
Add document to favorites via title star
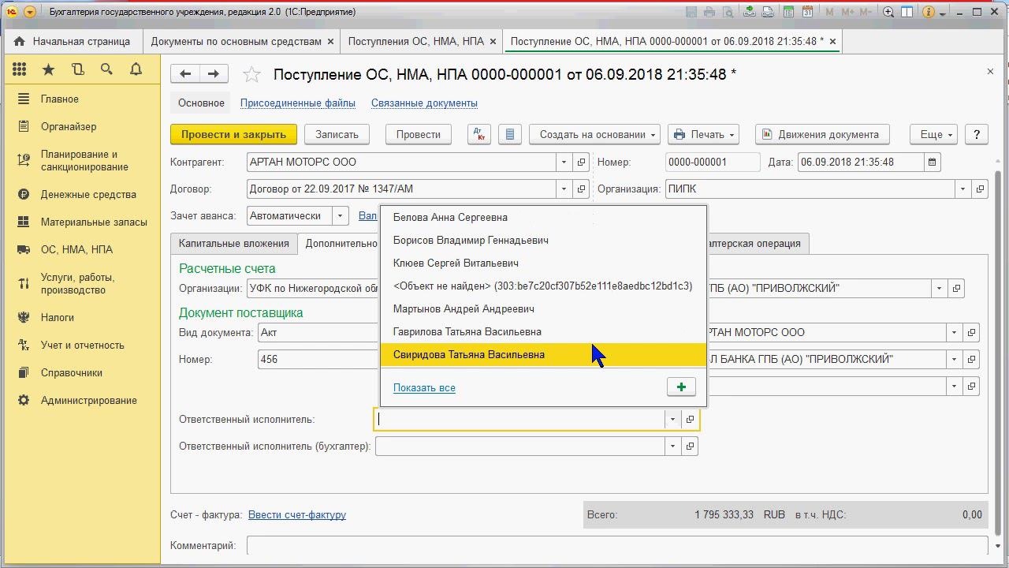(x=251, y=74)
